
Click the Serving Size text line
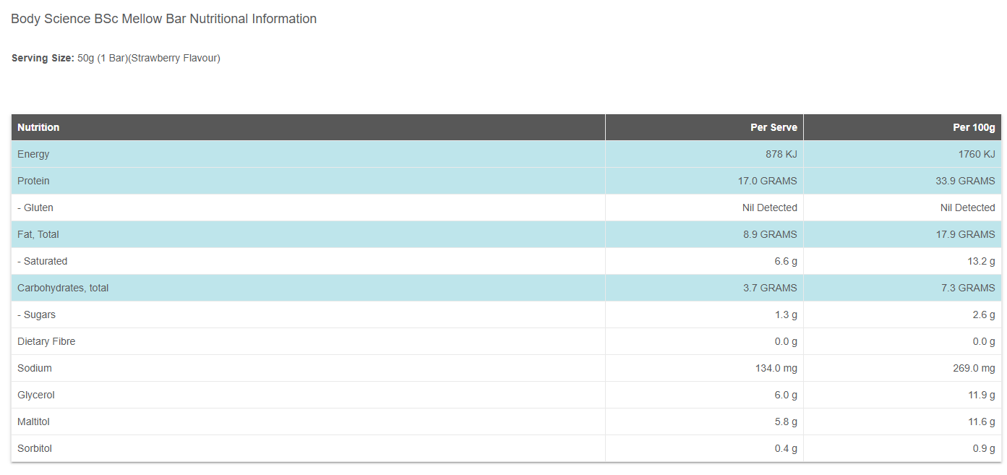tap(116, 58)
